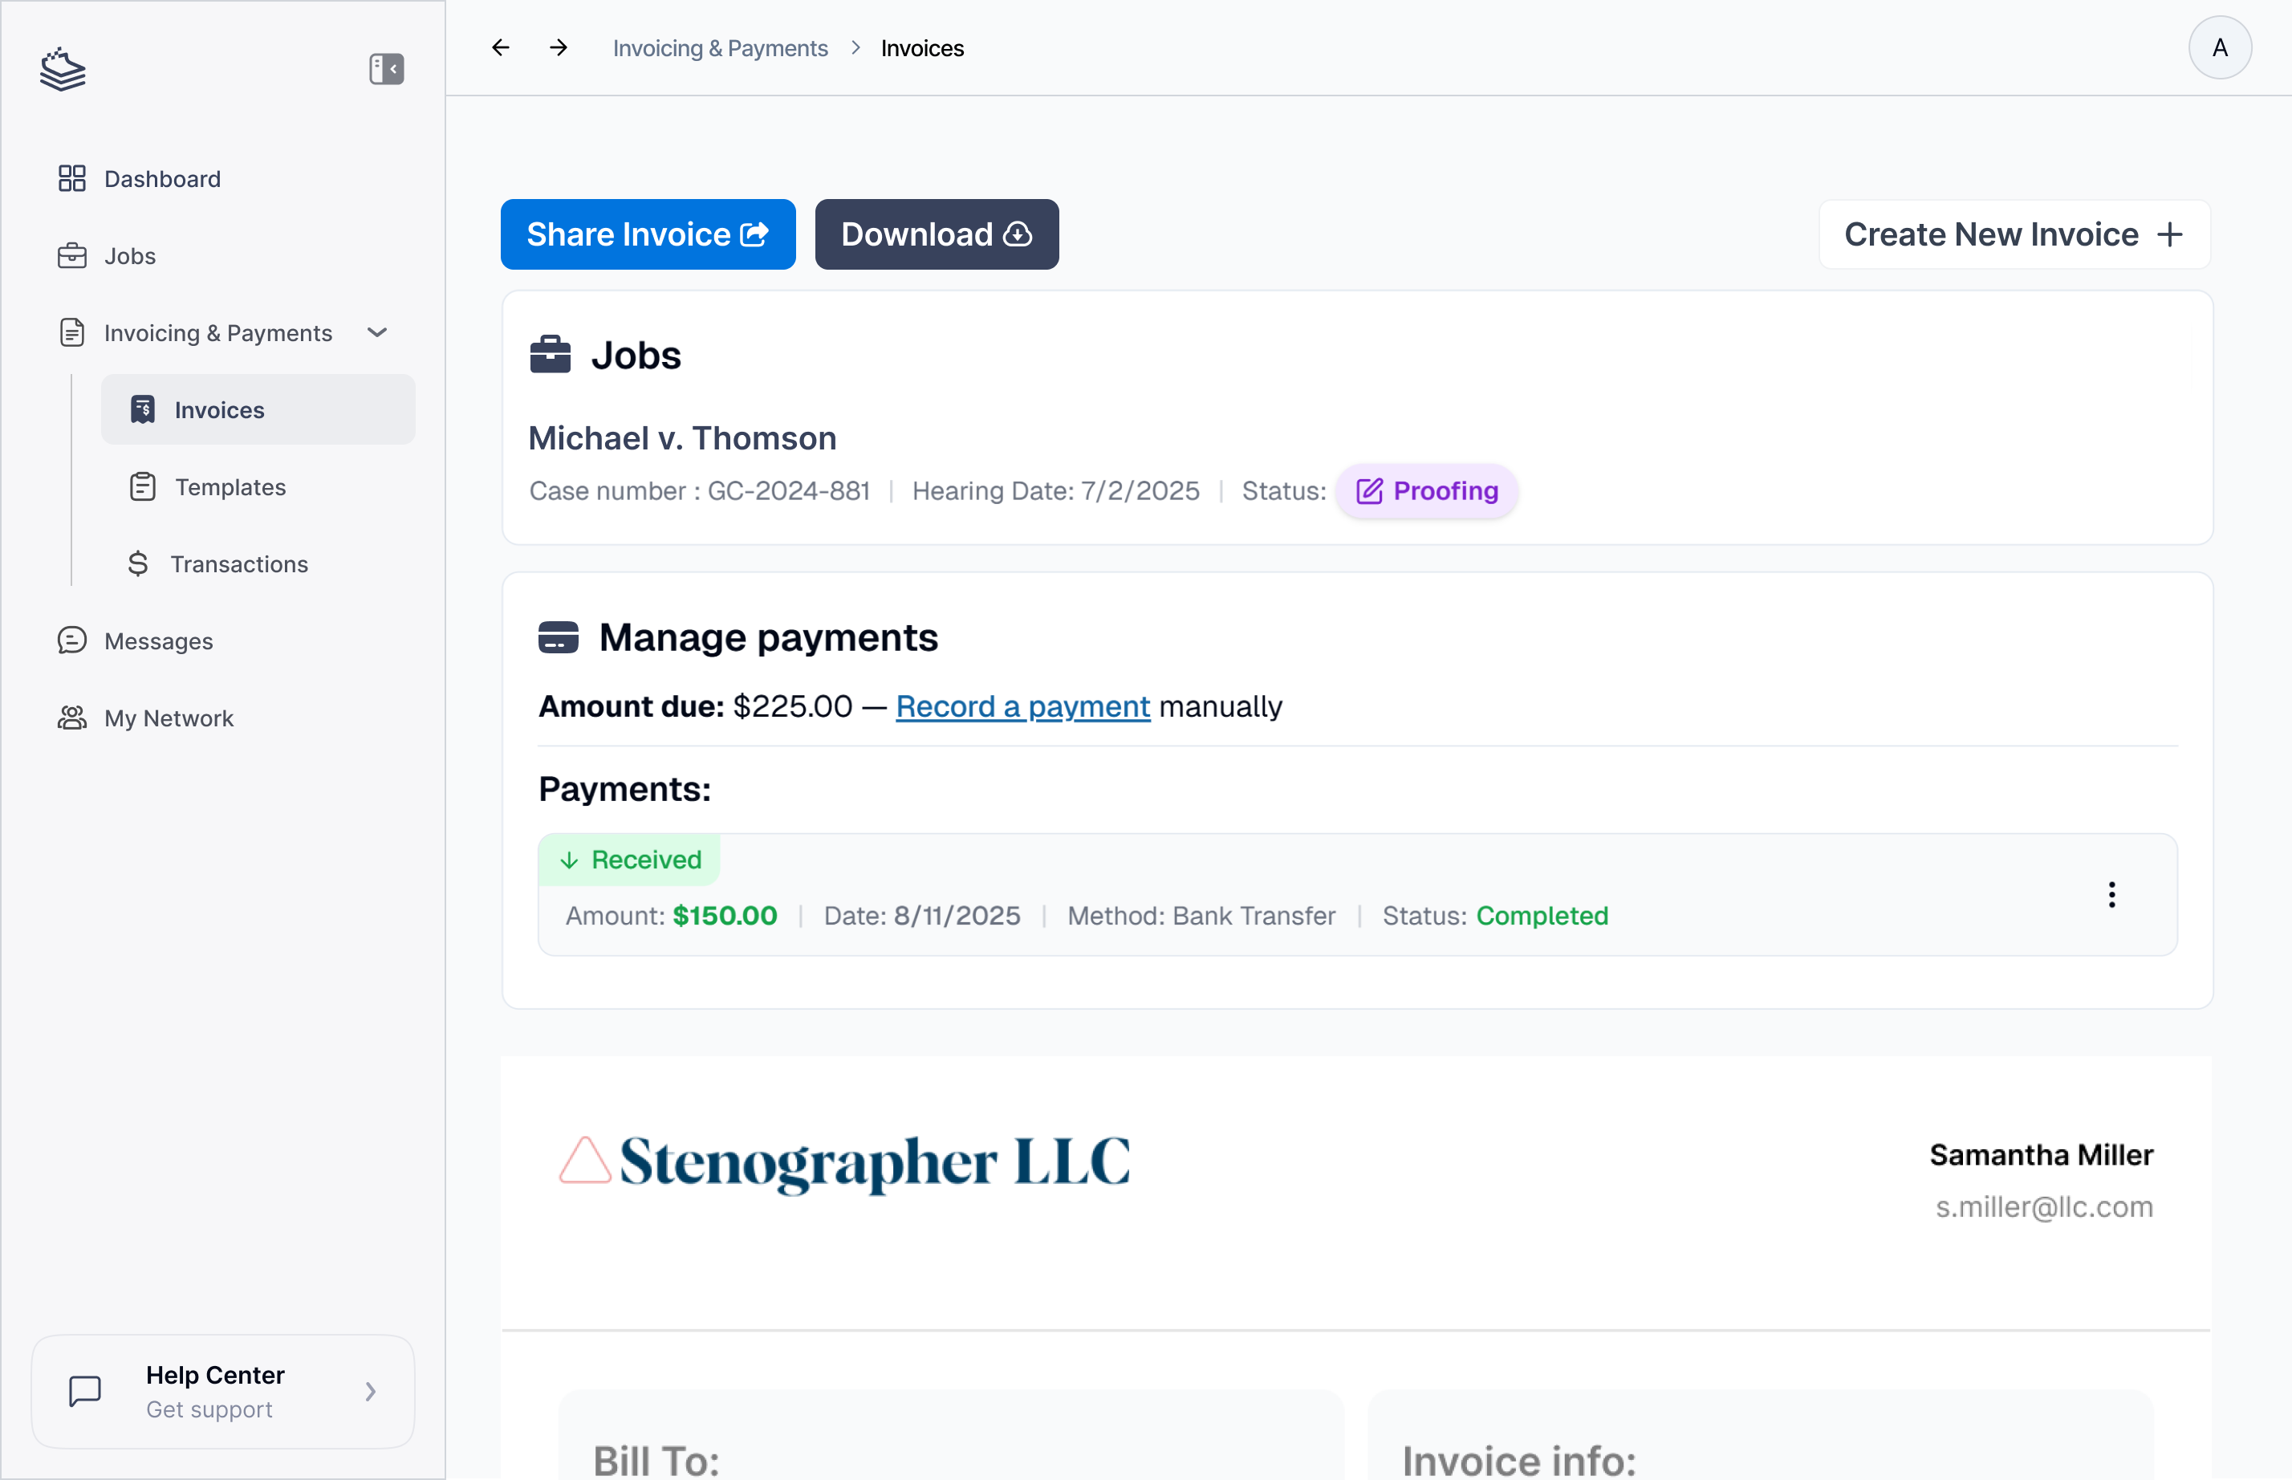Image resolution: width=2292 pixels, height=1480 pixels.
Task: Click the app logo in the sidebar
Action: coord(62,67)
